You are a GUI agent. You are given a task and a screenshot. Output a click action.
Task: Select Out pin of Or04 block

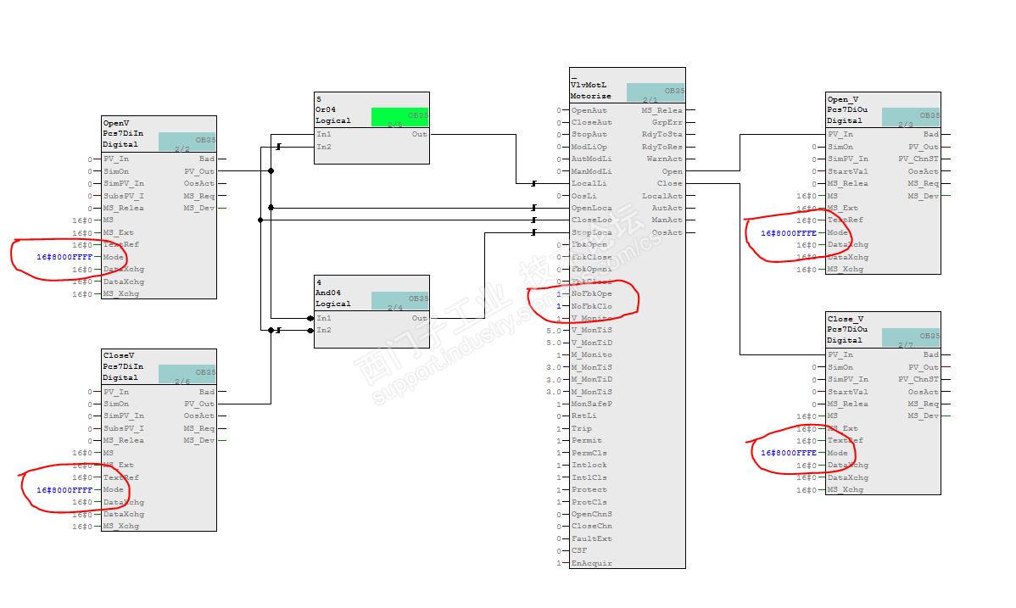pyautogui.click(x=419, y=134)
